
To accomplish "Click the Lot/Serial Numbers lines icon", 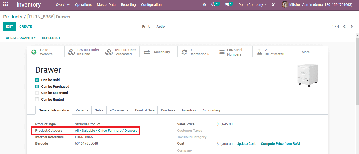I will tap(222, 52).
